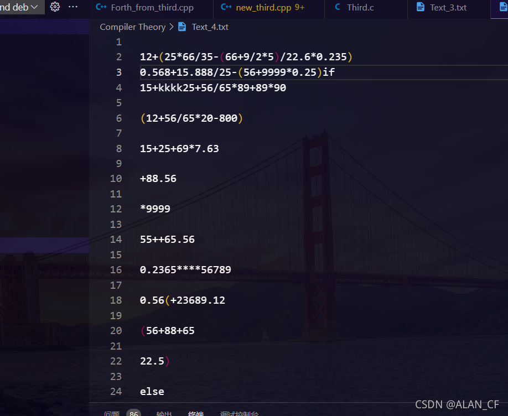Image resolution: width=508 pixels, height=416 pixels.
Task: Click the C++ icon on Forth_from_third.cpp tab
Action: pyautogui.click(x=101, y=7)
